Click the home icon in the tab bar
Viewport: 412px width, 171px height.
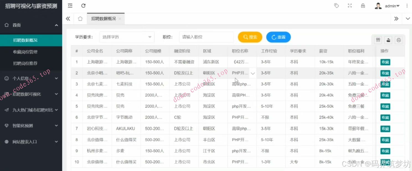tap(80, 18)
